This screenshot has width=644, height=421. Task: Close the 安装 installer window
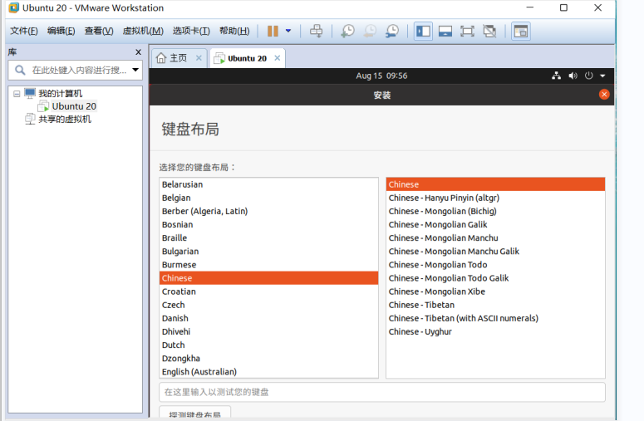pyautogui.click(x=604, y=95)
